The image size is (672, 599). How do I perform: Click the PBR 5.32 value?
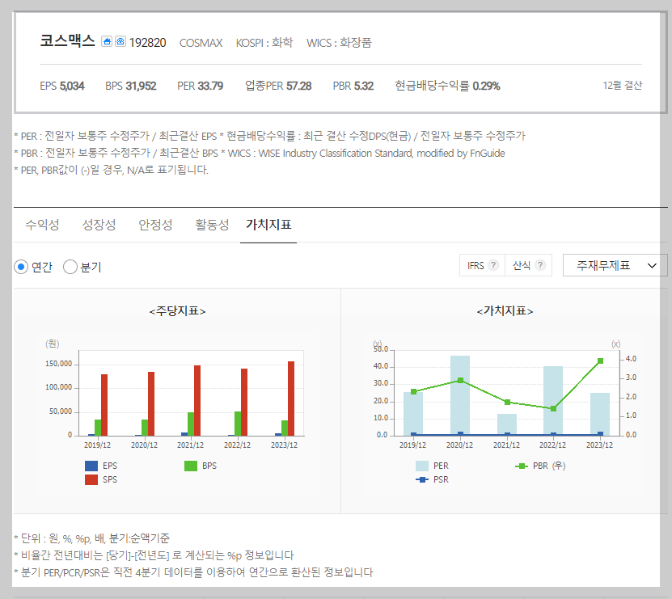(363, 86)
